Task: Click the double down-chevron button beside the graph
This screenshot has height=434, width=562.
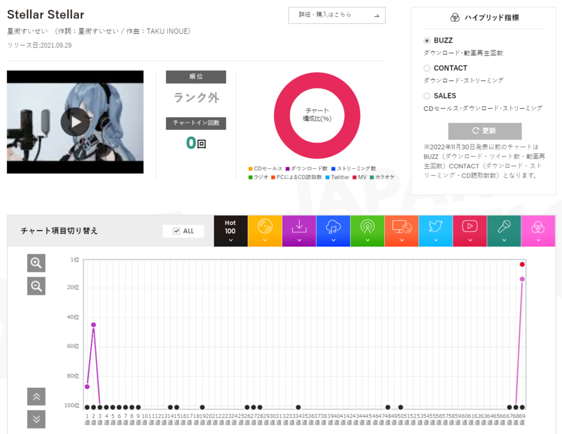Action: point(36,419)
